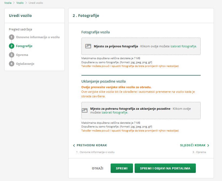Click the green step 2 circle icon
Viewport: 222px width, 181px height.
click(12, 46)
